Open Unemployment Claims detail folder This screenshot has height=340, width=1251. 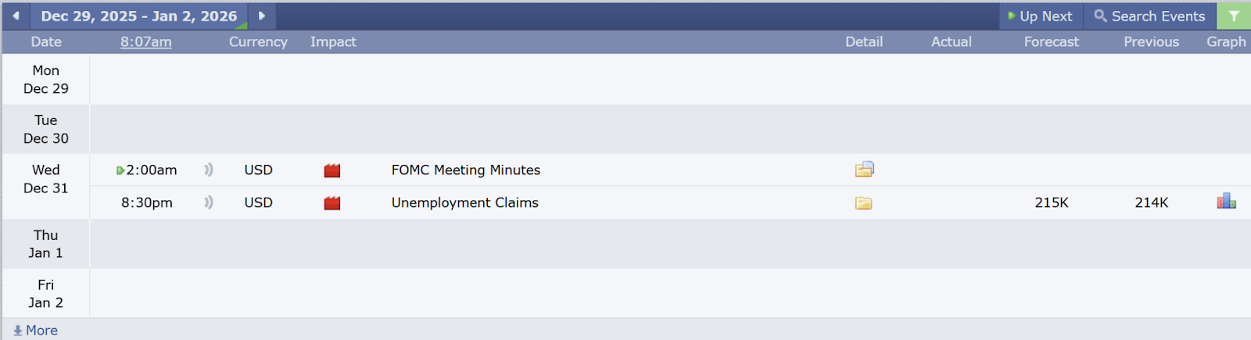863,203
